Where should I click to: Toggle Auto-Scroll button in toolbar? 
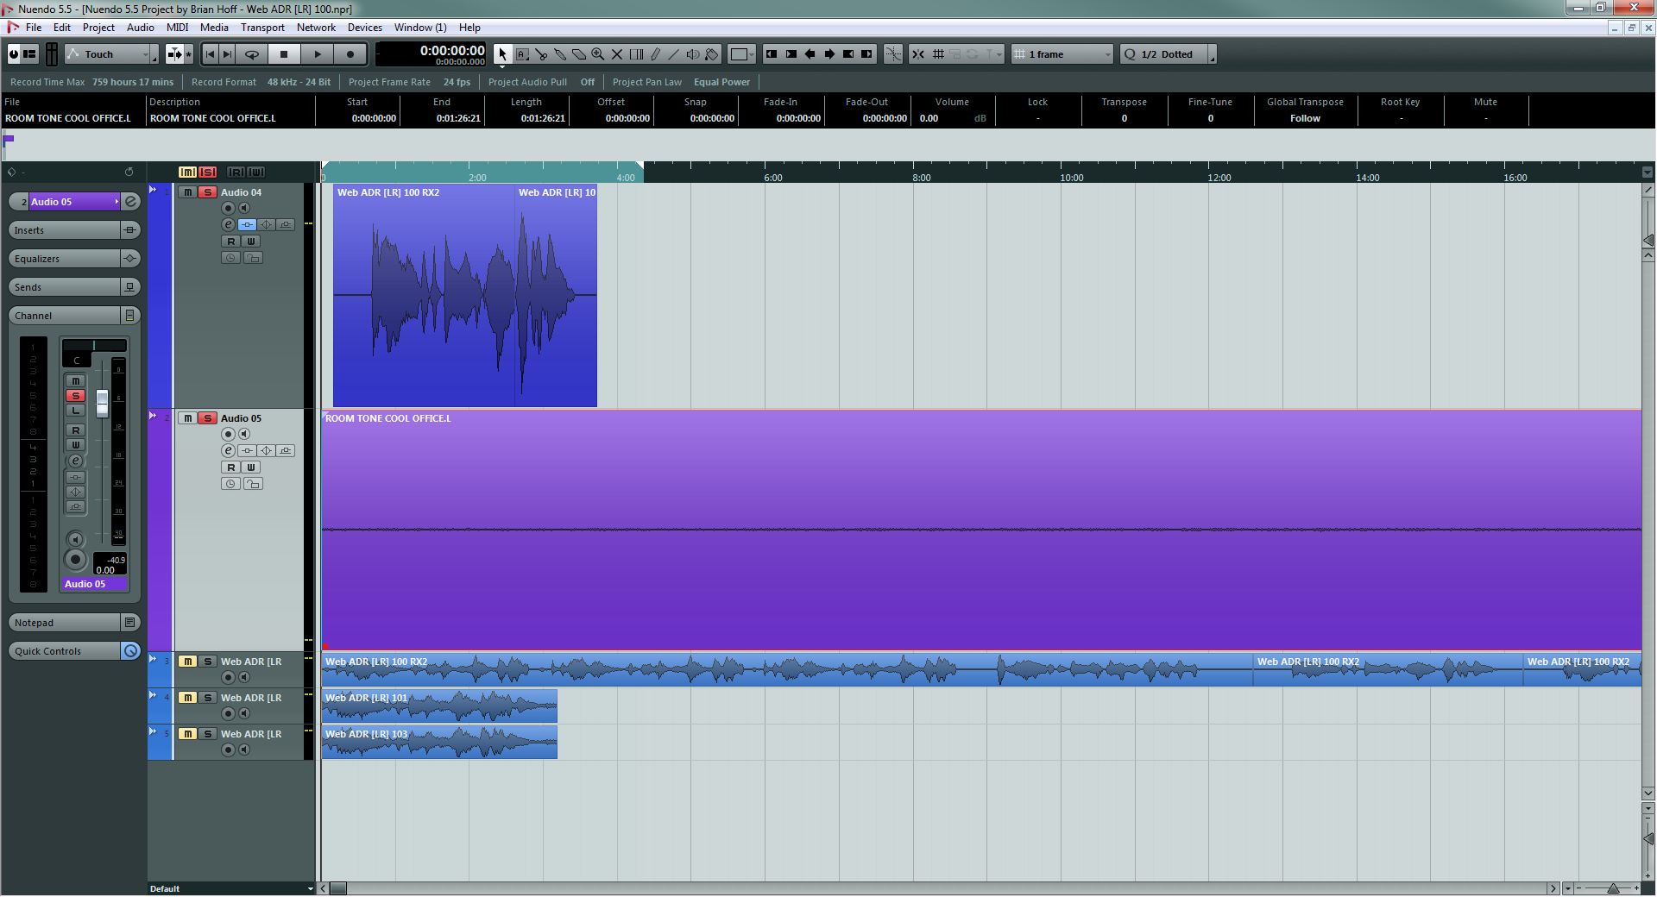pyautogui.click(x=174, y=54)
